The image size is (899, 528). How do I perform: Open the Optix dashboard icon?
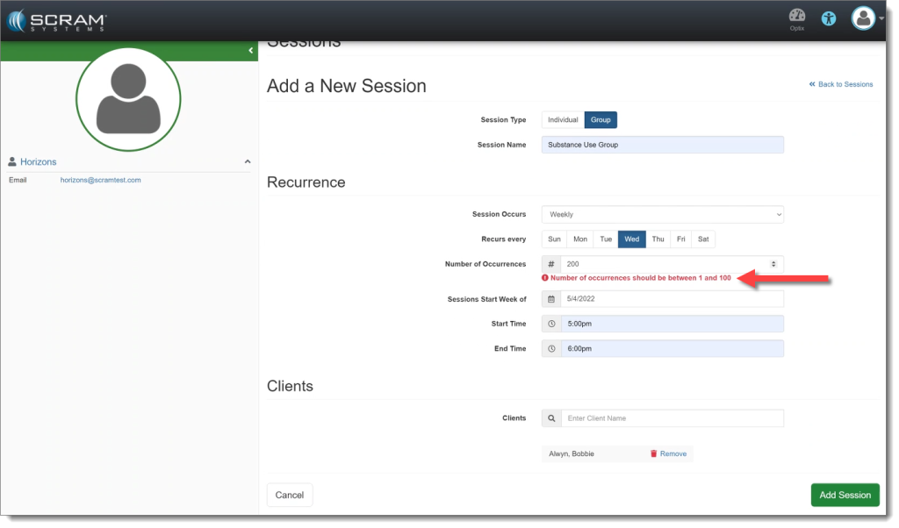tap(796, 18)
